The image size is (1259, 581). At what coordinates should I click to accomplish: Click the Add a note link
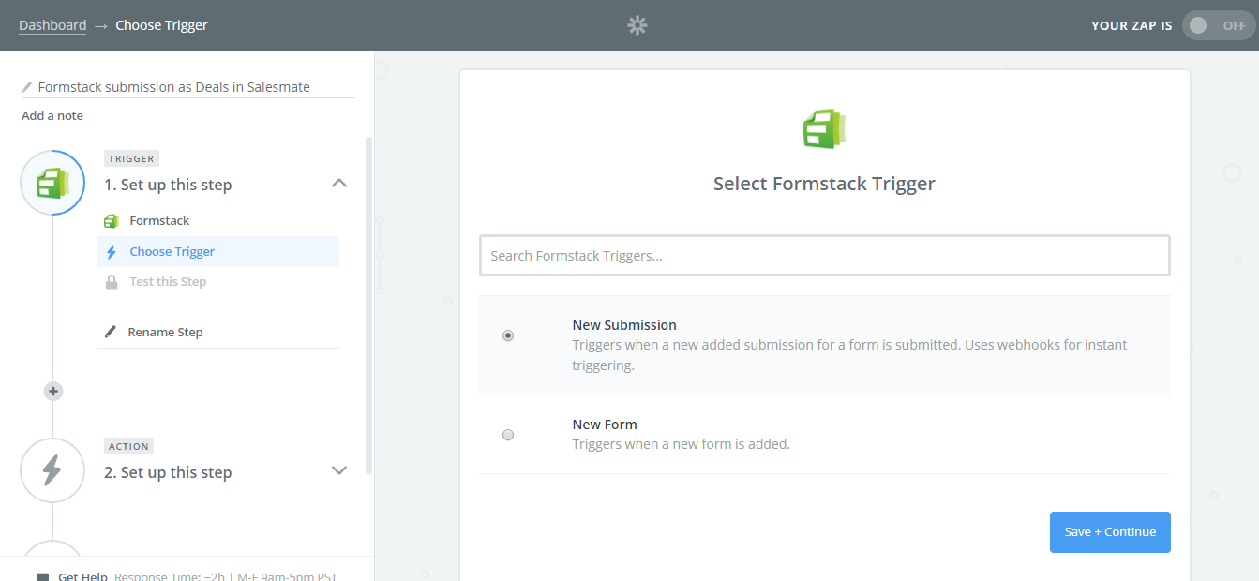tap(52, 116)
